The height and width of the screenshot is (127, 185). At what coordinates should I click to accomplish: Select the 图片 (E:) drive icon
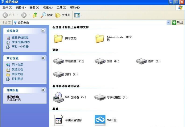141,61
